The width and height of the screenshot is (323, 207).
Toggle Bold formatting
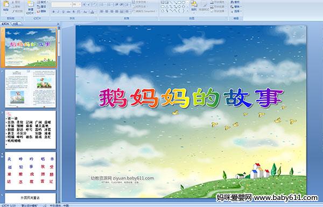[x=53, y=12]
